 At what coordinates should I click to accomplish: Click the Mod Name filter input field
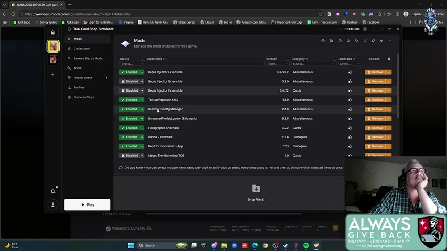click(205, 64)
